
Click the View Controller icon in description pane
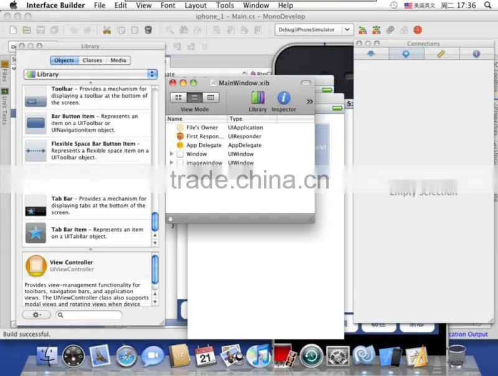point(36,266)
